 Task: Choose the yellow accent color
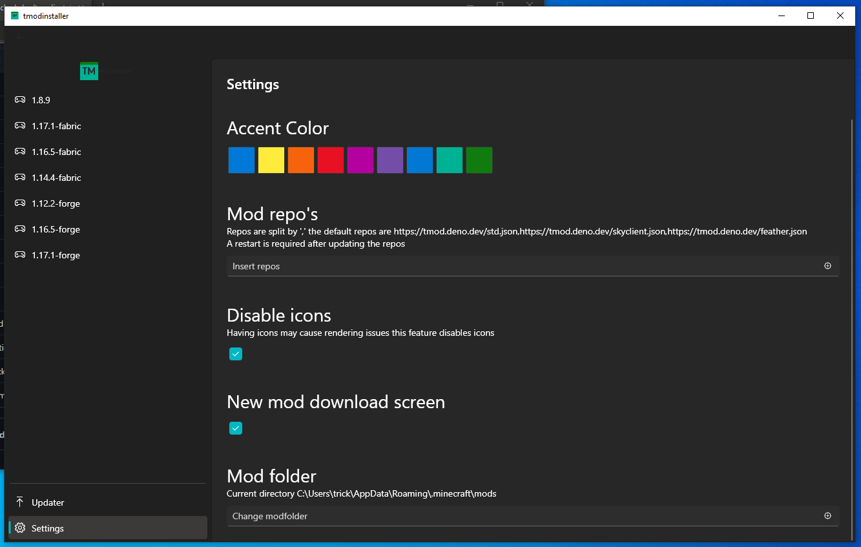271,160
